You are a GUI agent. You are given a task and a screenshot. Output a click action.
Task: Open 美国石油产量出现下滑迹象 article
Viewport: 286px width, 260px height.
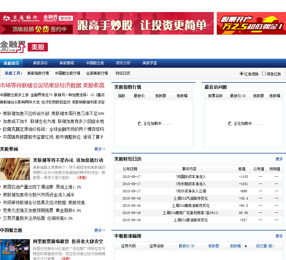42,187
